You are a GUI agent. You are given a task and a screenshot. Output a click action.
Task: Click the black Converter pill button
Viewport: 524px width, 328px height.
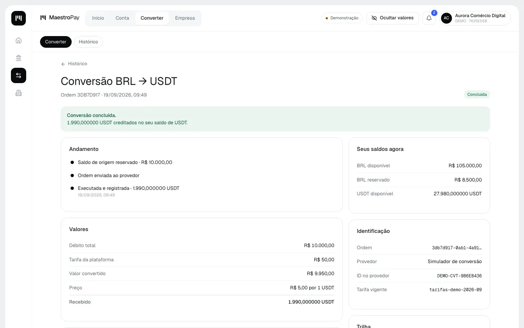pyautogui.click(x=56, y=42)
